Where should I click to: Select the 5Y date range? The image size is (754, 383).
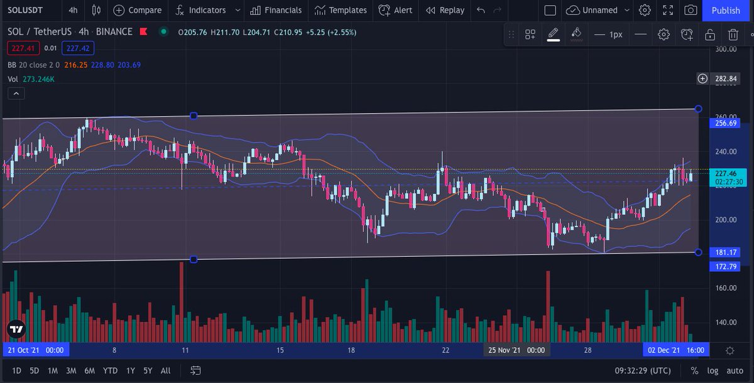click(148, 370)
